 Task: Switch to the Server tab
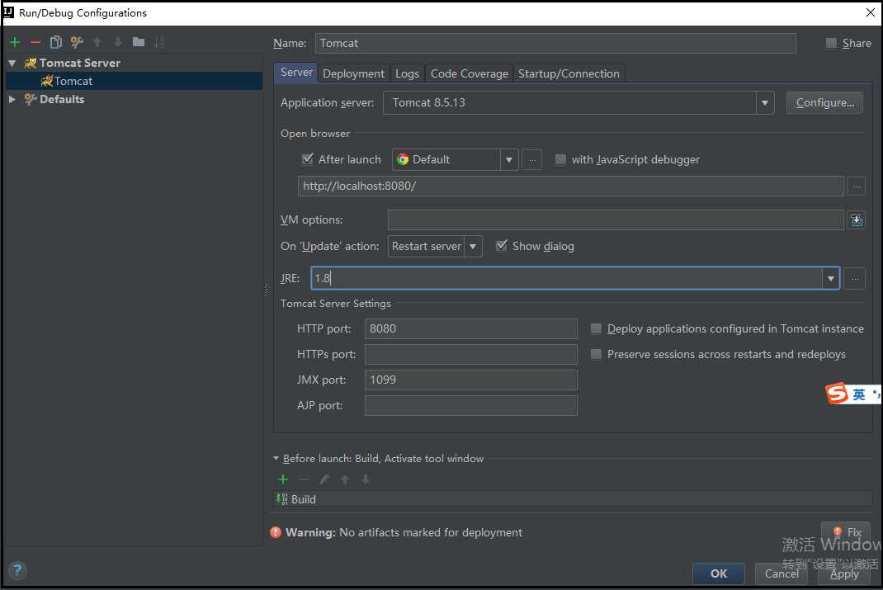296,73
